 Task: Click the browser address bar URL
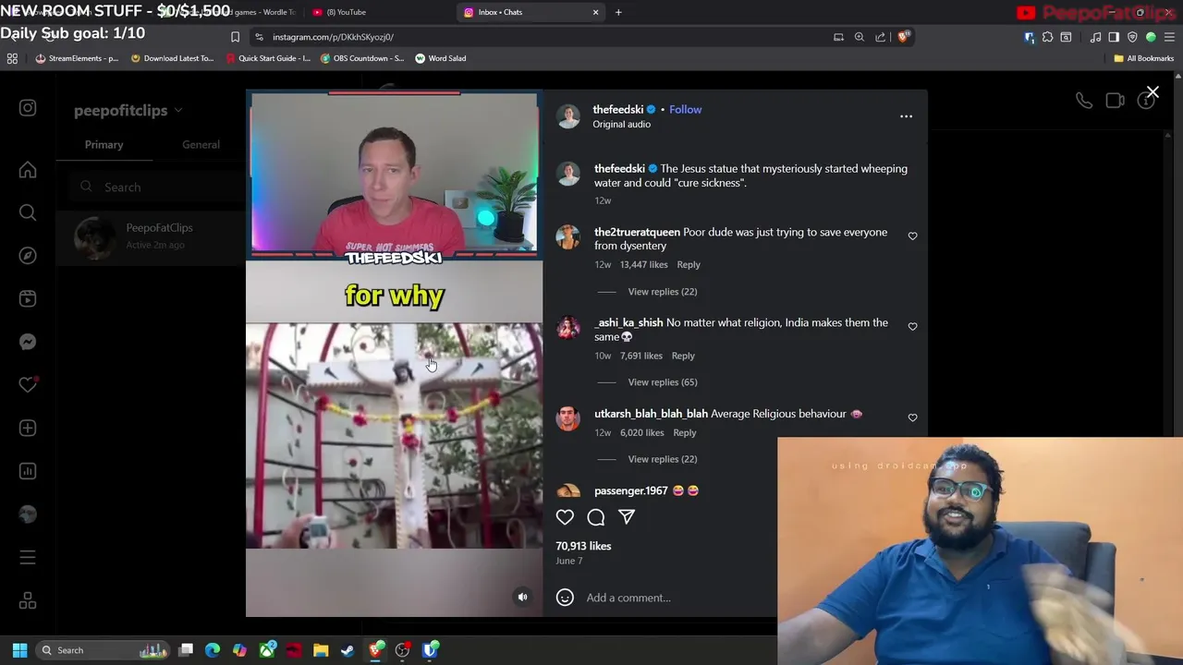coord(333,37)
